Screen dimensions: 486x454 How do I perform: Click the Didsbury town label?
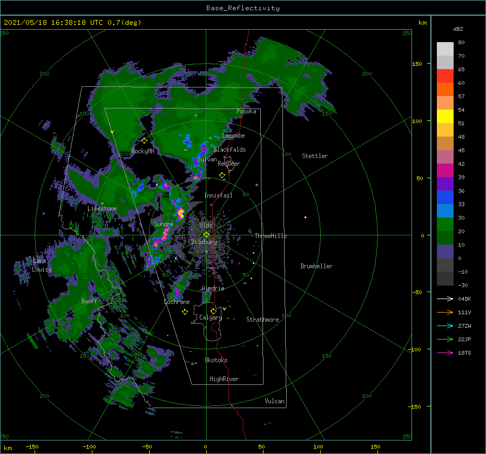[x=204, y=242]
